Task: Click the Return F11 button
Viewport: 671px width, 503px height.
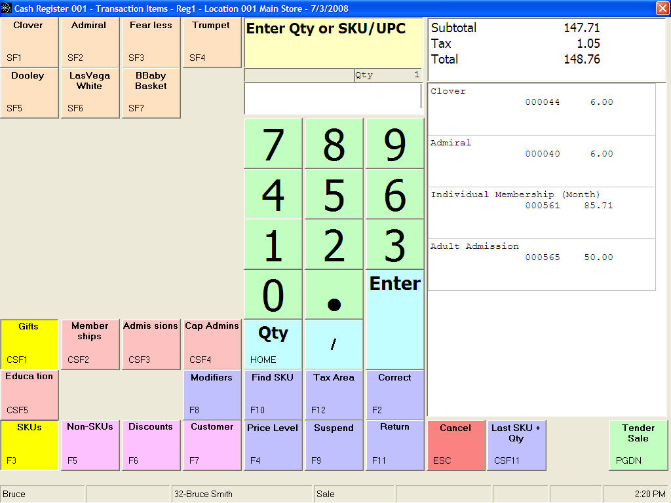Action: 394,445
